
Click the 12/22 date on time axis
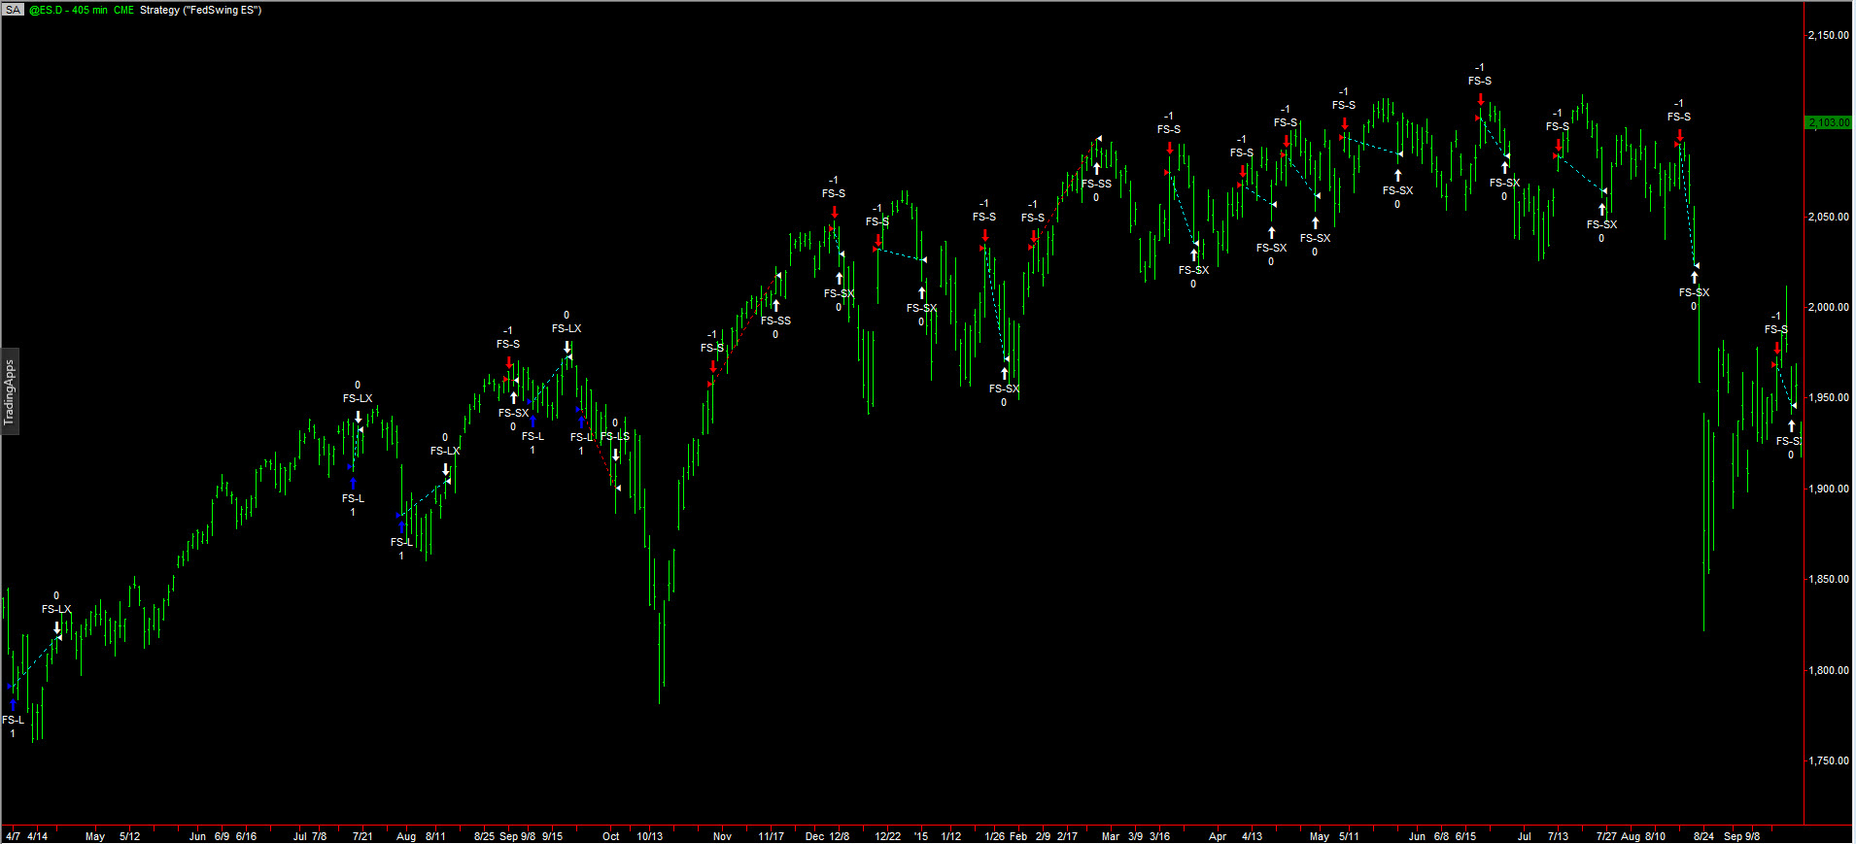887,836
